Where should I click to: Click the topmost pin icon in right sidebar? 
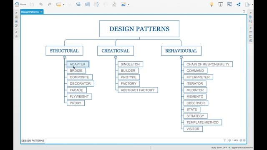coord(250,13)
